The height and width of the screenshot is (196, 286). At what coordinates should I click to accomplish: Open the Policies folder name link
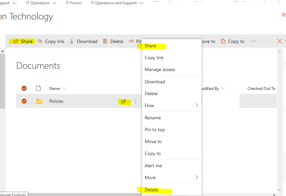[x=56, y=101]
